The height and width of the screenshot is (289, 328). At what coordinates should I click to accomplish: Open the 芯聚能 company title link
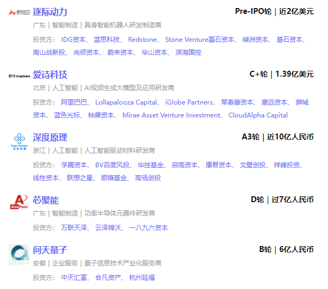(46, 201)
